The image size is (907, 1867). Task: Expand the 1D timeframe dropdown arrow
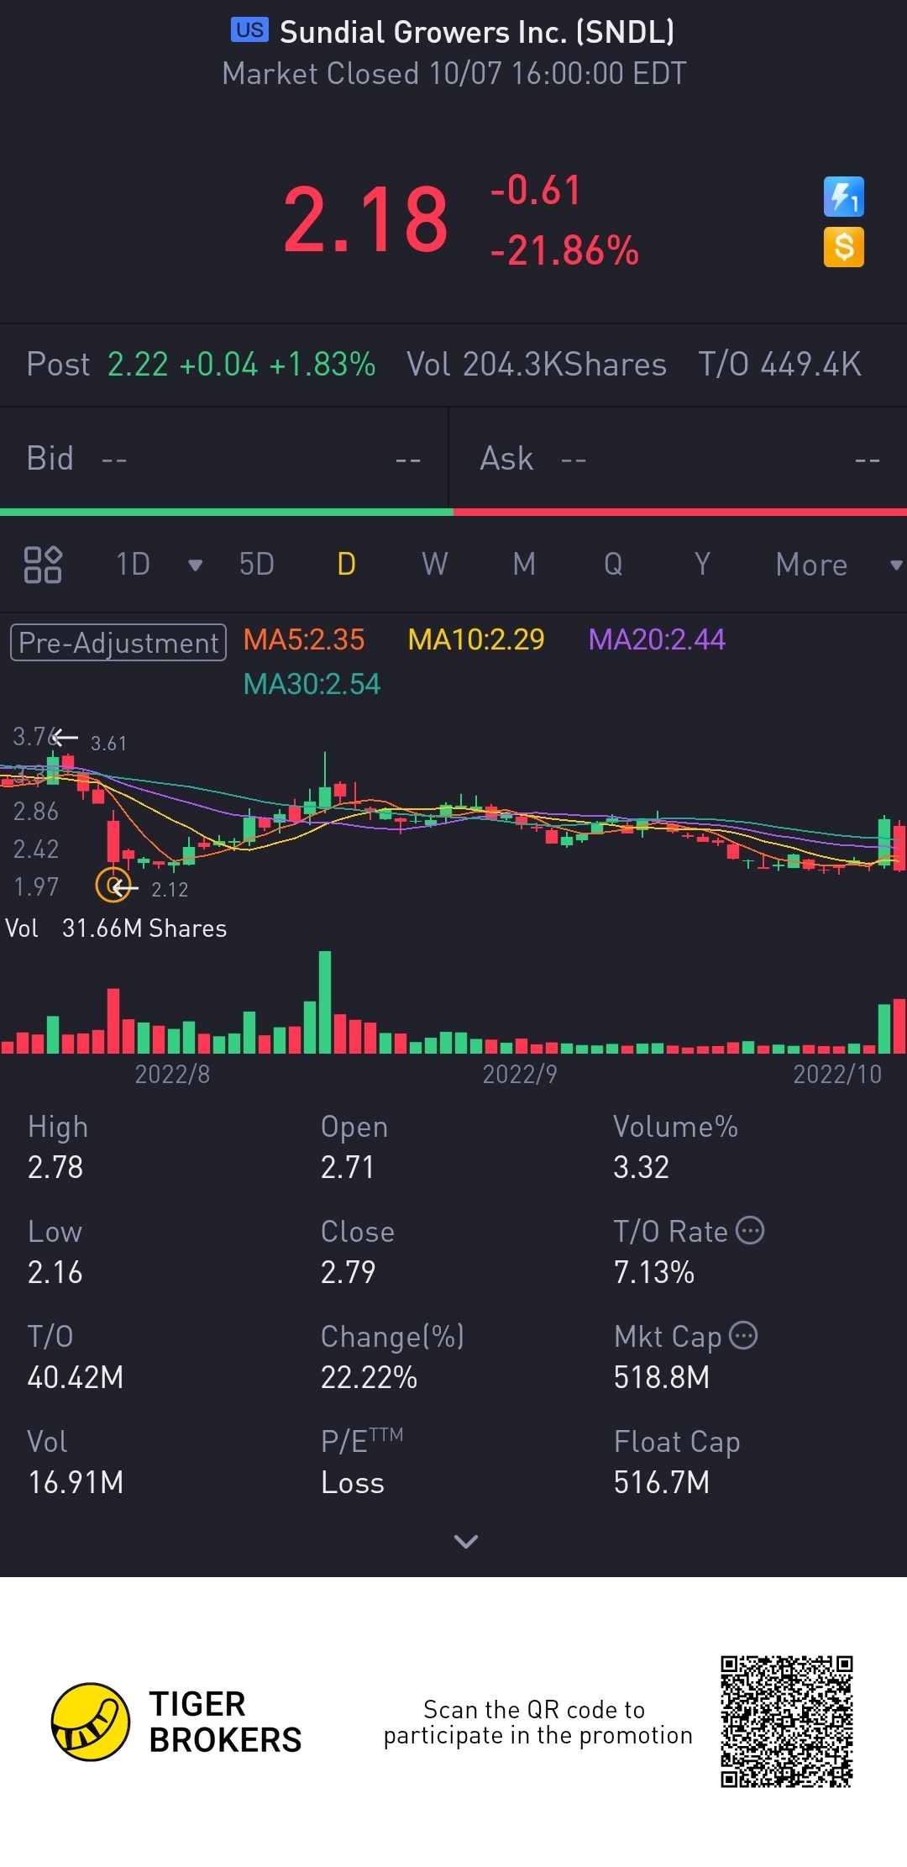(196, 565)
